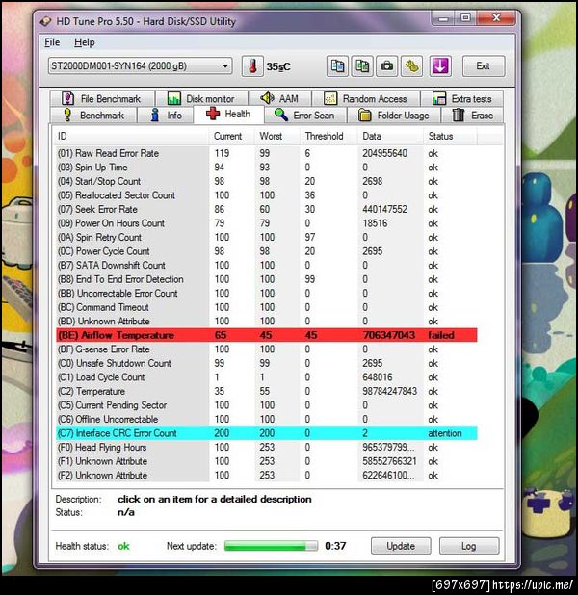Switch to the Disk monitor tab
This screenshot has width=578, height=595.
click(x=201, y=98)
